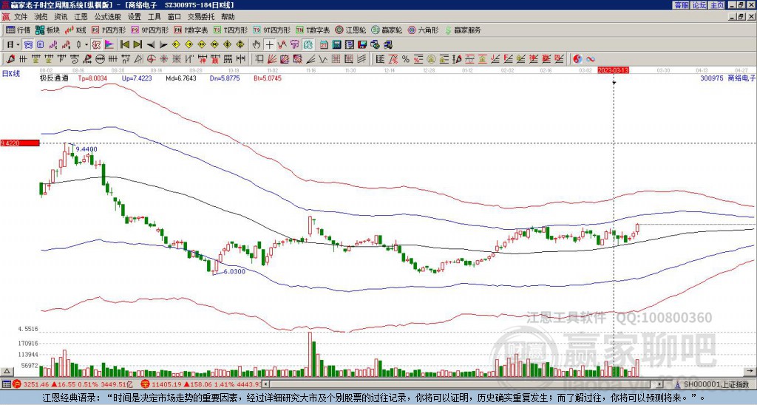This screenshot has width=757, height=405.
Task: Click the 日K线 label
Action: 10,74
